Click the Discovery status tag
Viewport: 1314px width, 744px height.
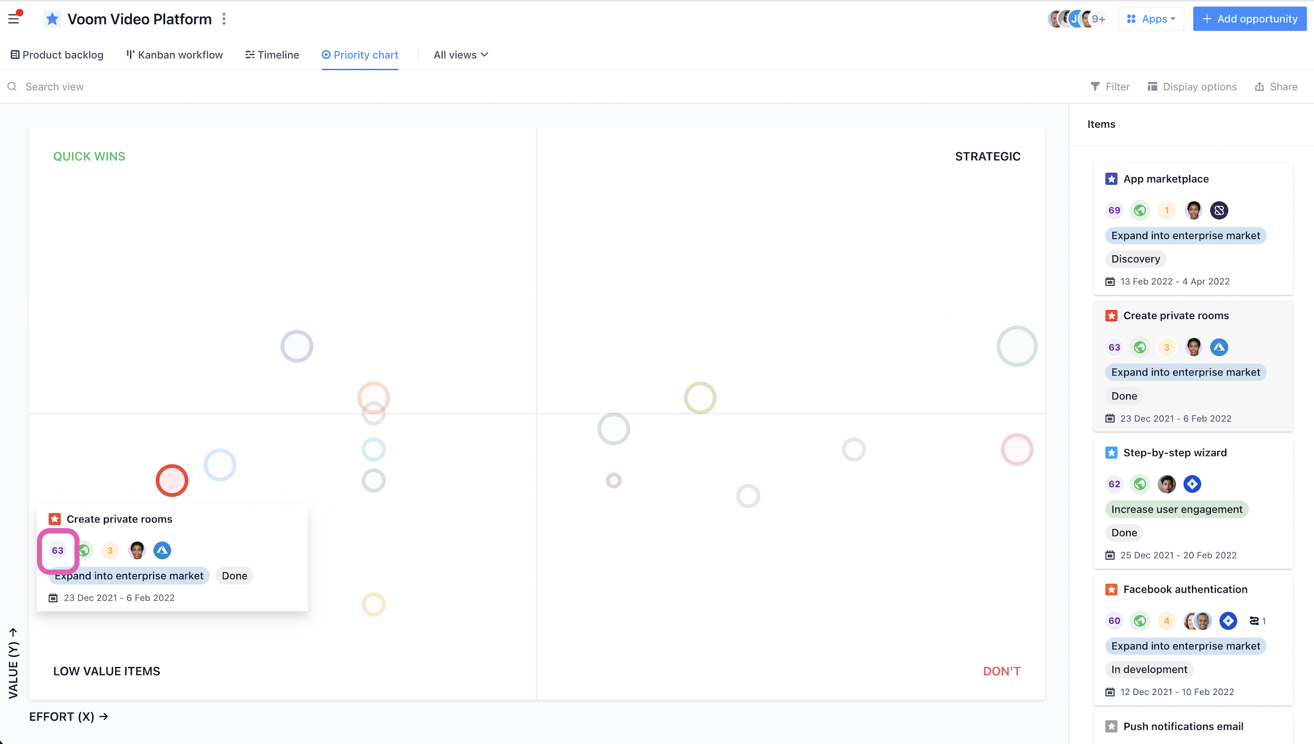tap(1136, 259)
